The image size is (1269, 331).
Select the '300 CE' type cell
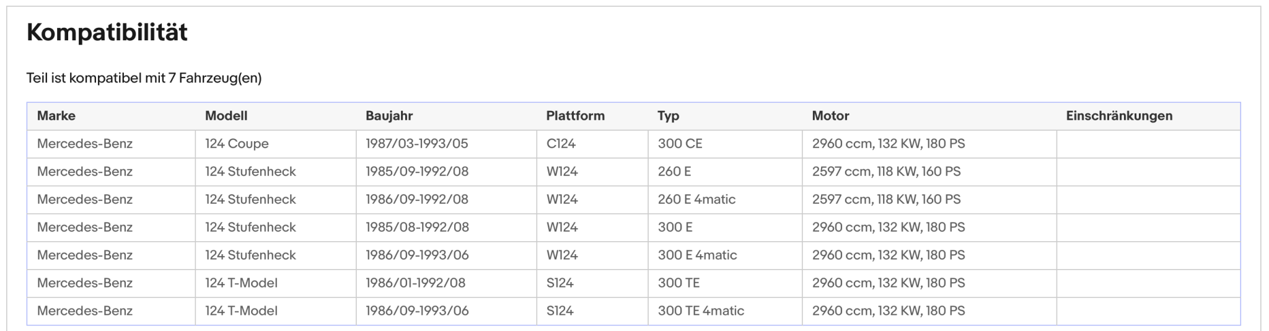click(725, 144)
